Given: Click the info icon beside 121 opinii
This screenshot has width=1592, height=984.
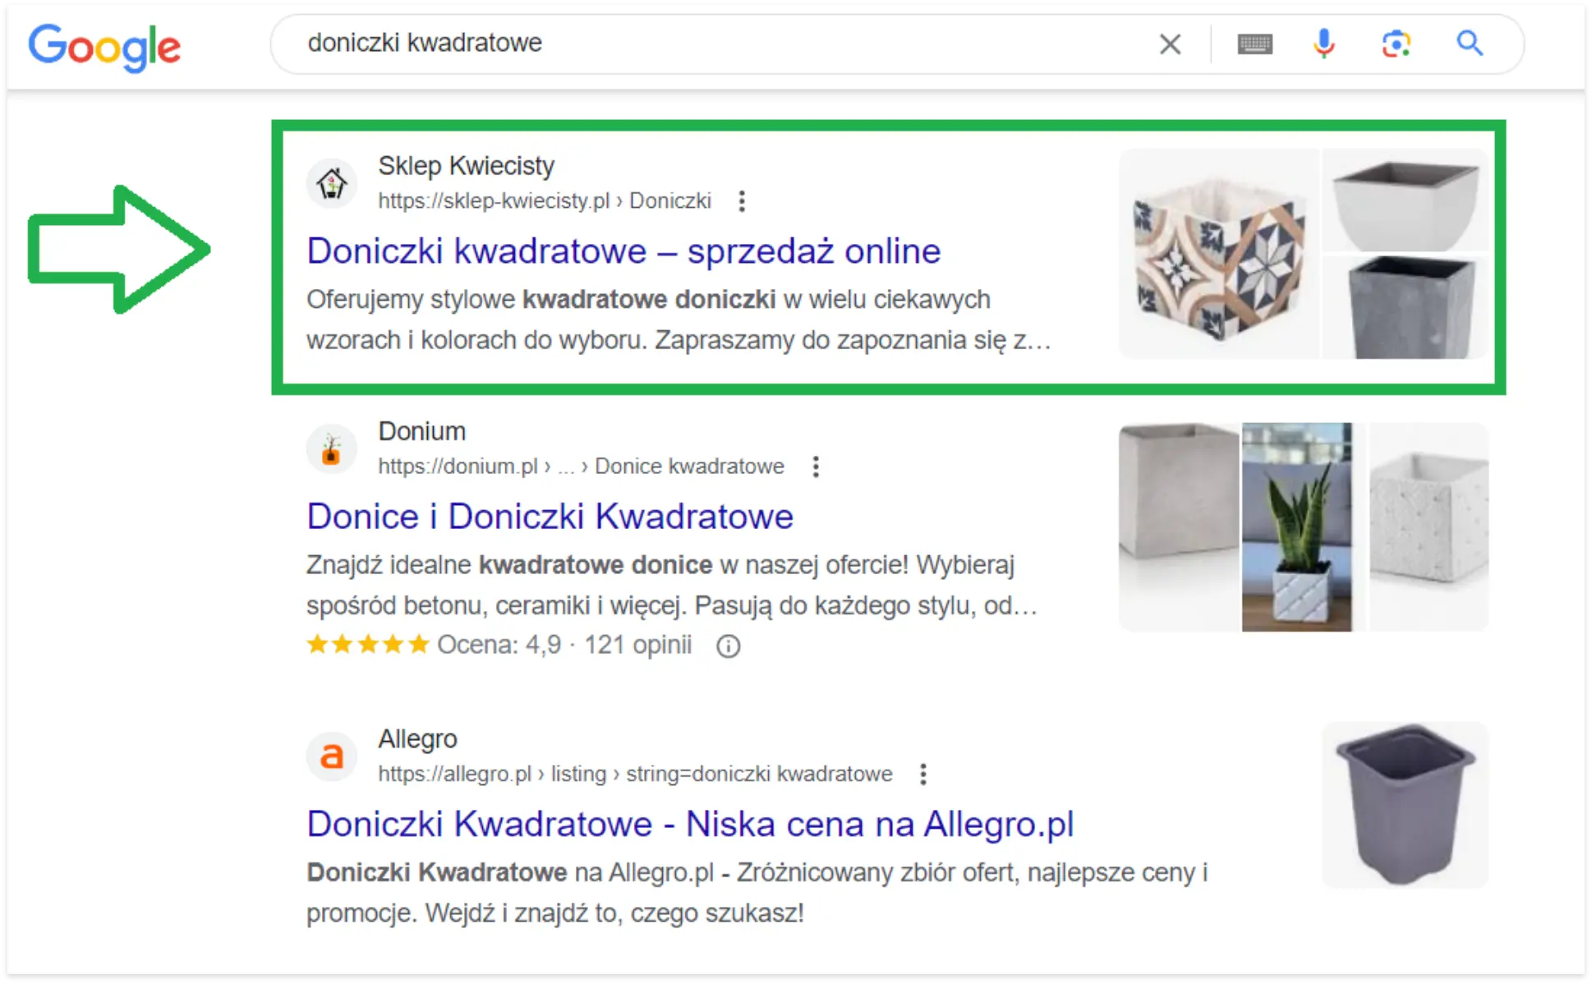Looking at the screenshot, I should click(x=728, y=646).
